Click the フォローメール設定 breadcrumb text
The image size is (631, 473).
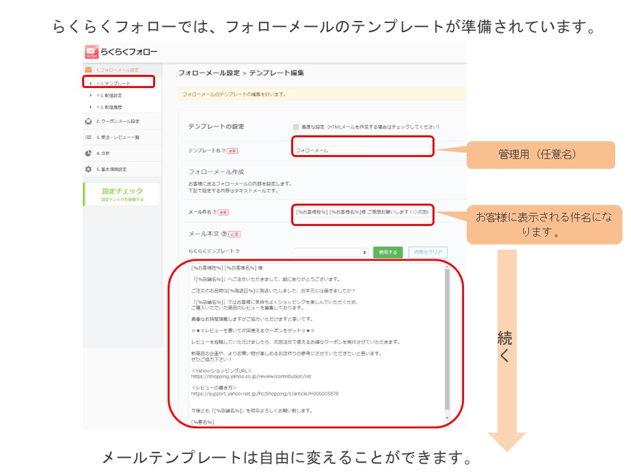[209, 73]
